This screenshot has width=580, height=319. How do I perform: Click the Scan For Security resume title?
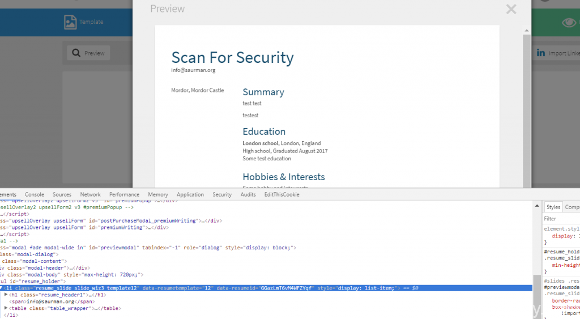pos(232,58)
